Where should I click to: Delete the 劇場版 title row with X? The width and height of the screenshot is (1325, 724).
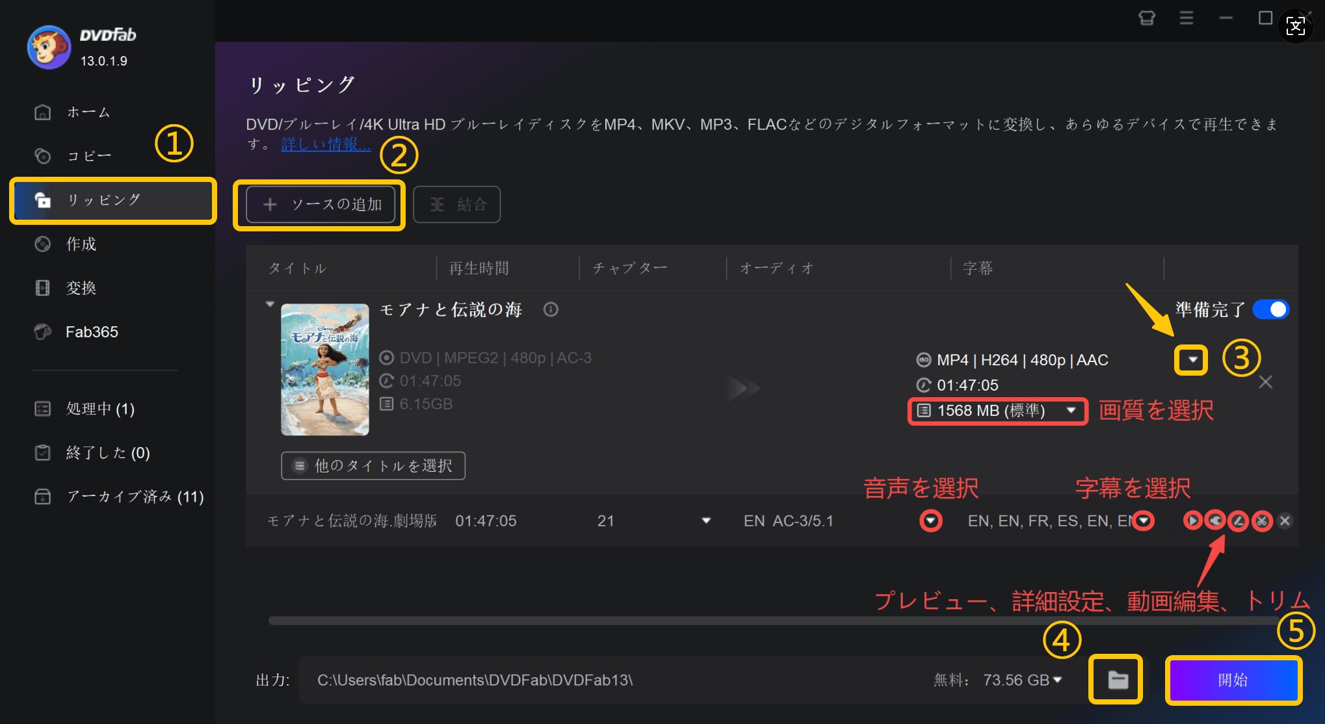click(x=1285, y=521)
